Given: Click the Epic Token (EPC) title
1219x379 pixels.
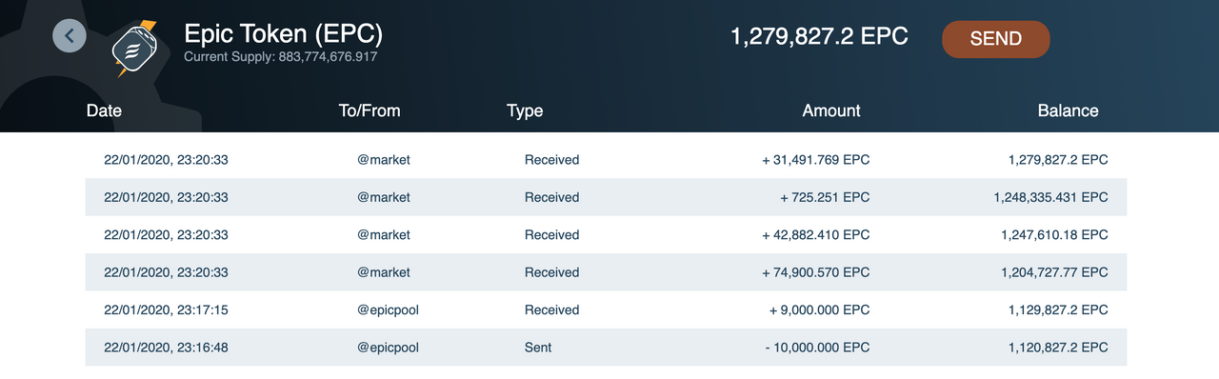Looking at the screenshot, I should point(283,33).
